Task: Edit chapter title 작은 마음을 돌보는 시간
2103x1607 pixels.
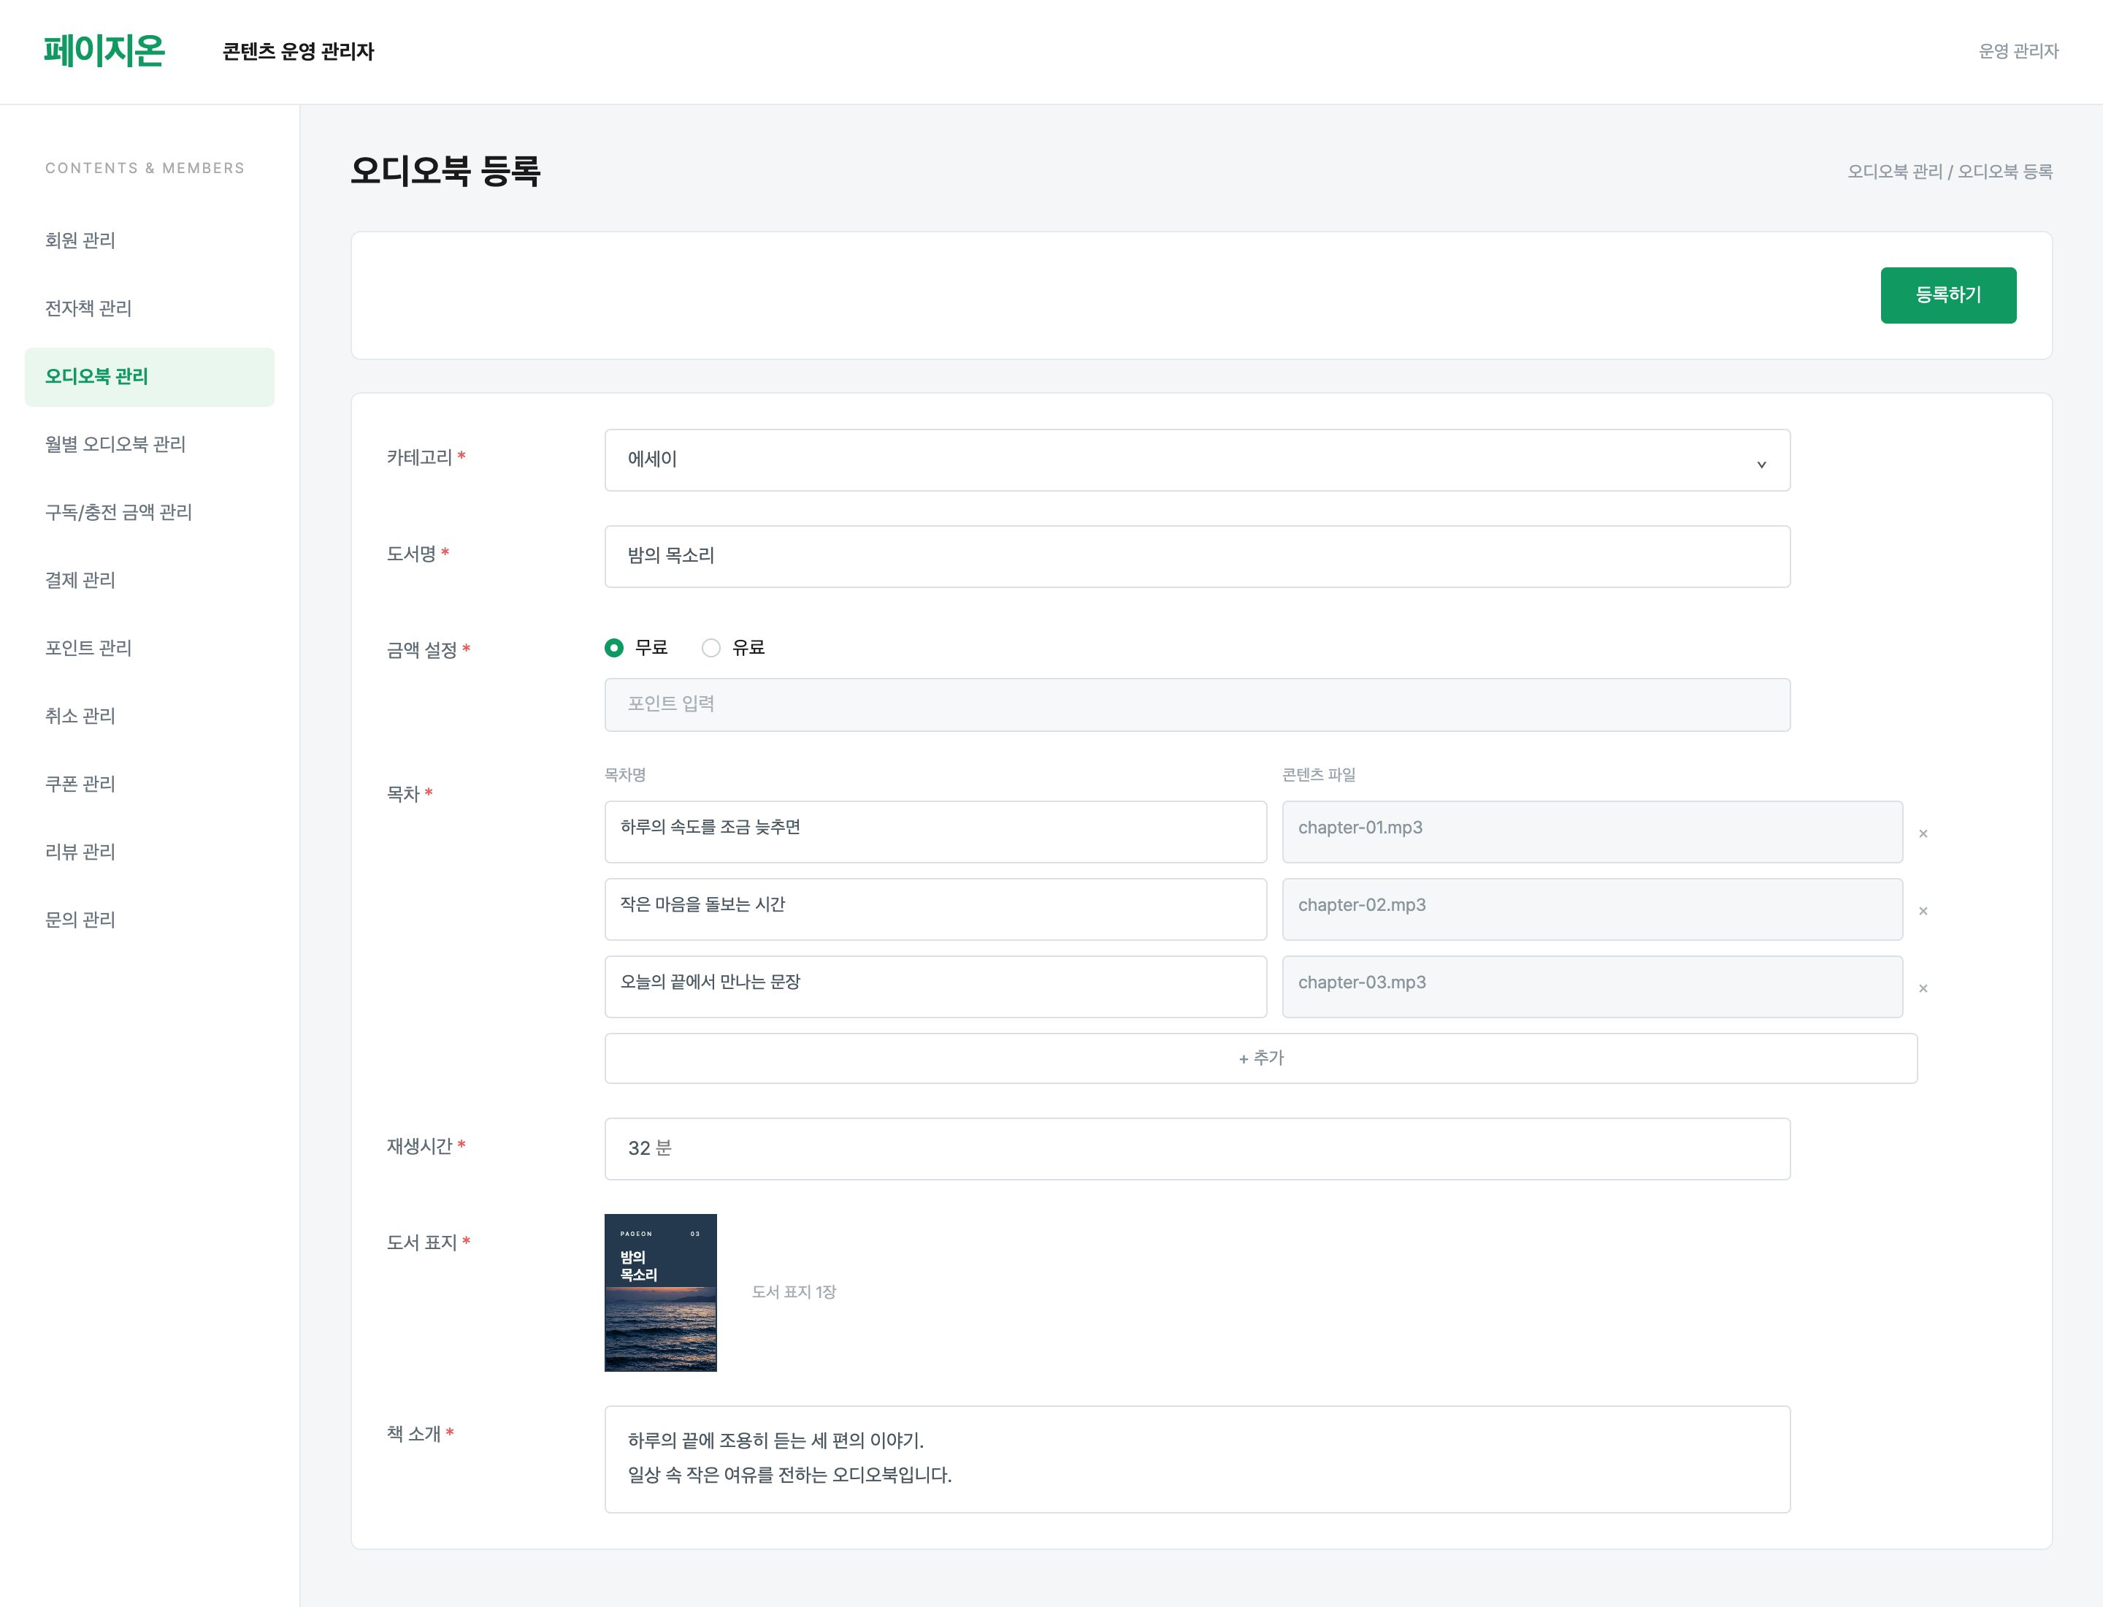Action: tap(935, 909)
